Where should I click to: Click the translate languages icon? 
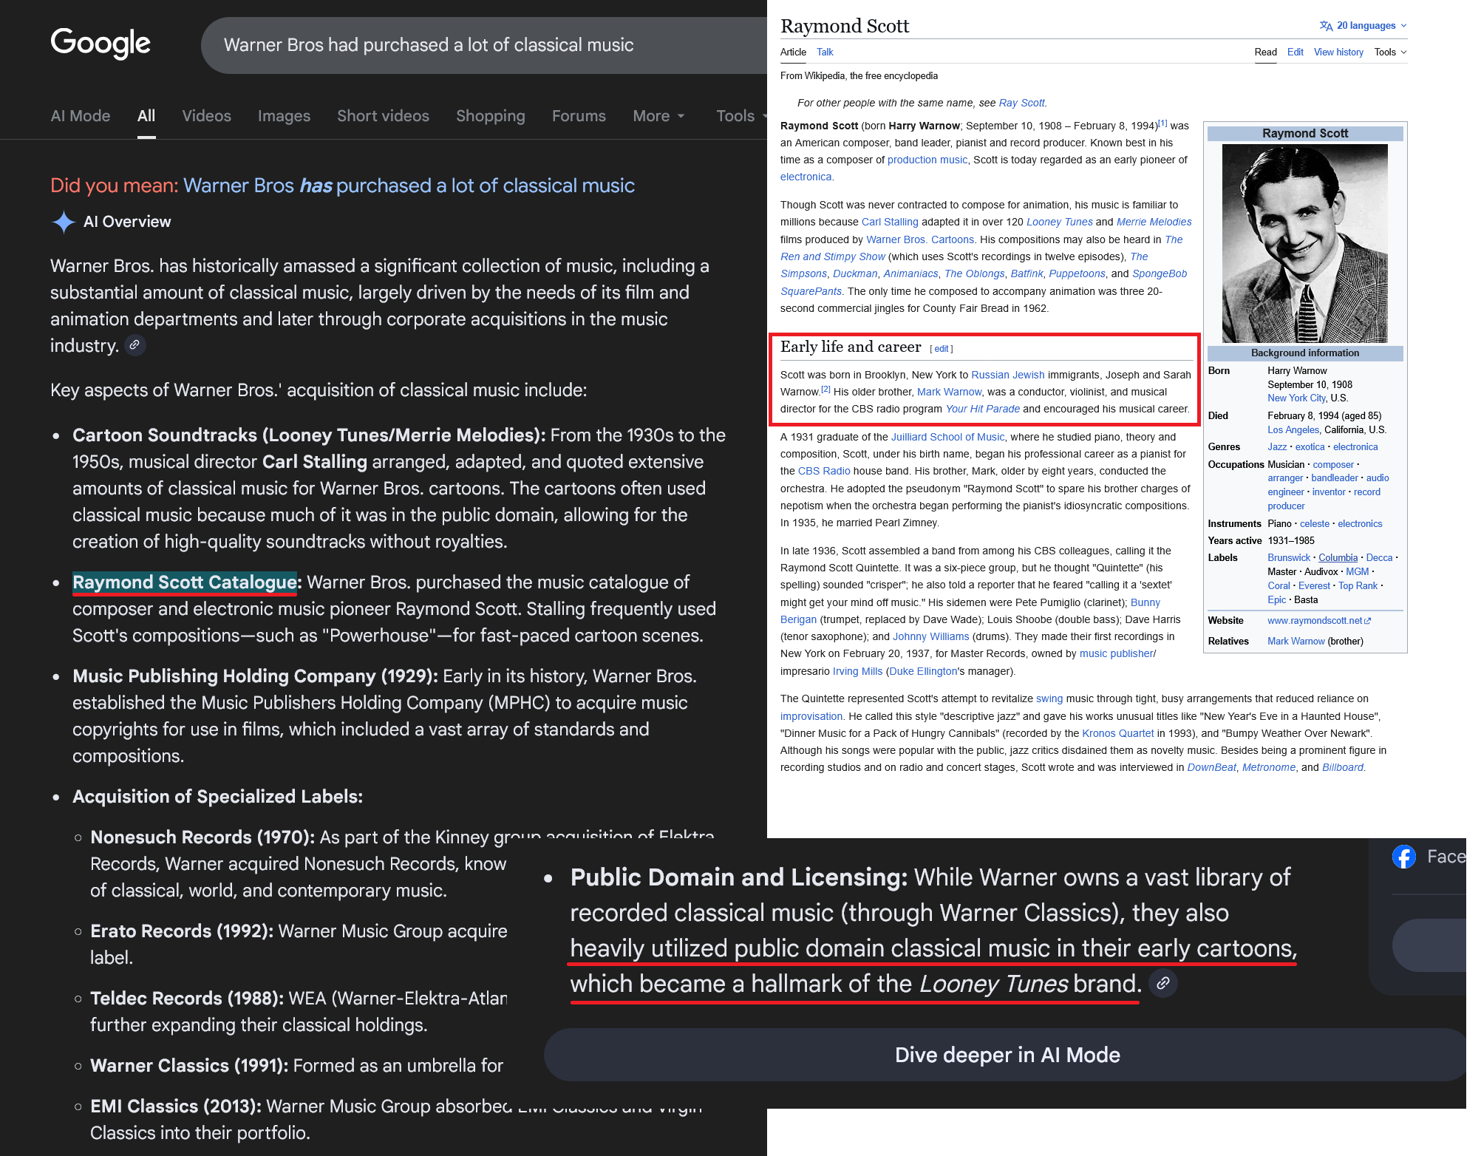click(x=1326, y=26)
